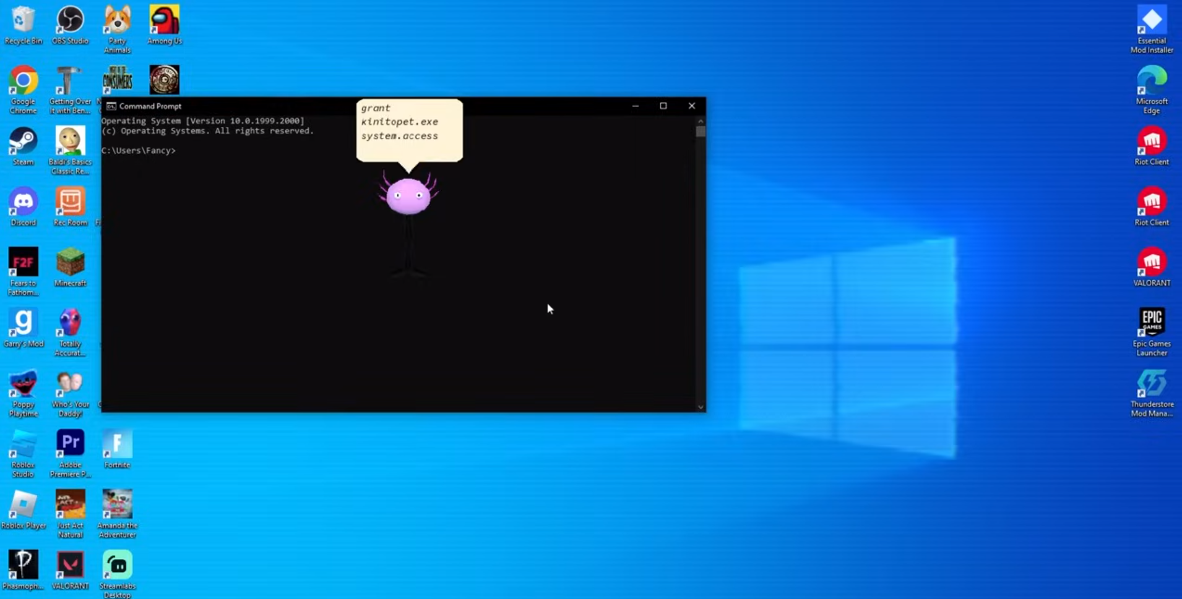Click the Among Us desktop icon

(164, 25)
